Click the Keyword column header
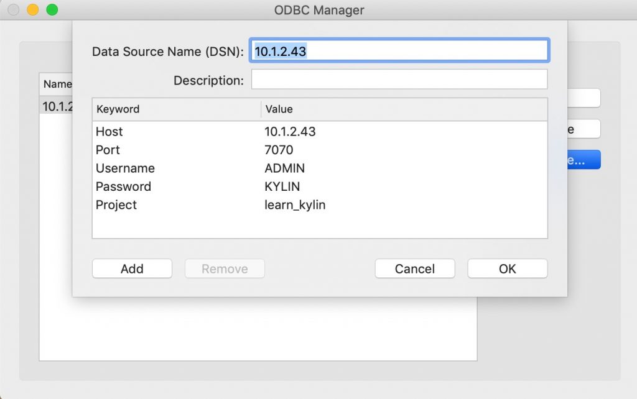The height and width of the screenshot is (399, 637). pyautogui.click(x=118, y=109)
